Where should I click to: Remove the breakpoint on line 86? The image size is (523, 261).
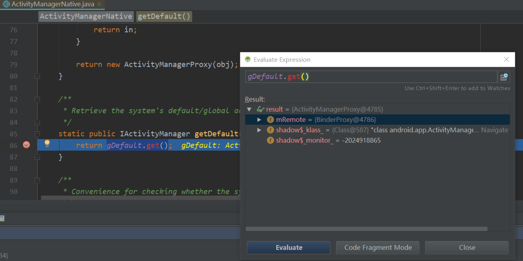click(x=27, y=145)
